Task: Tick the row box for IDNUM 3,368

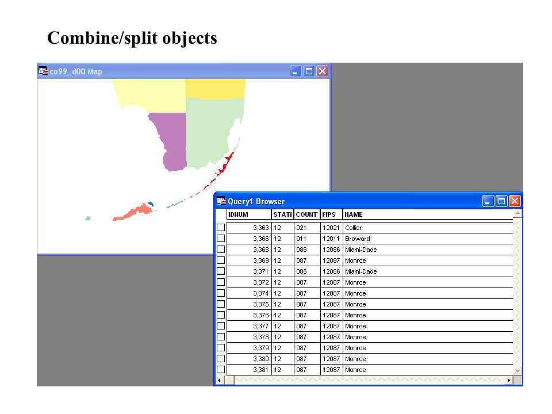Action: pos(221,249)
